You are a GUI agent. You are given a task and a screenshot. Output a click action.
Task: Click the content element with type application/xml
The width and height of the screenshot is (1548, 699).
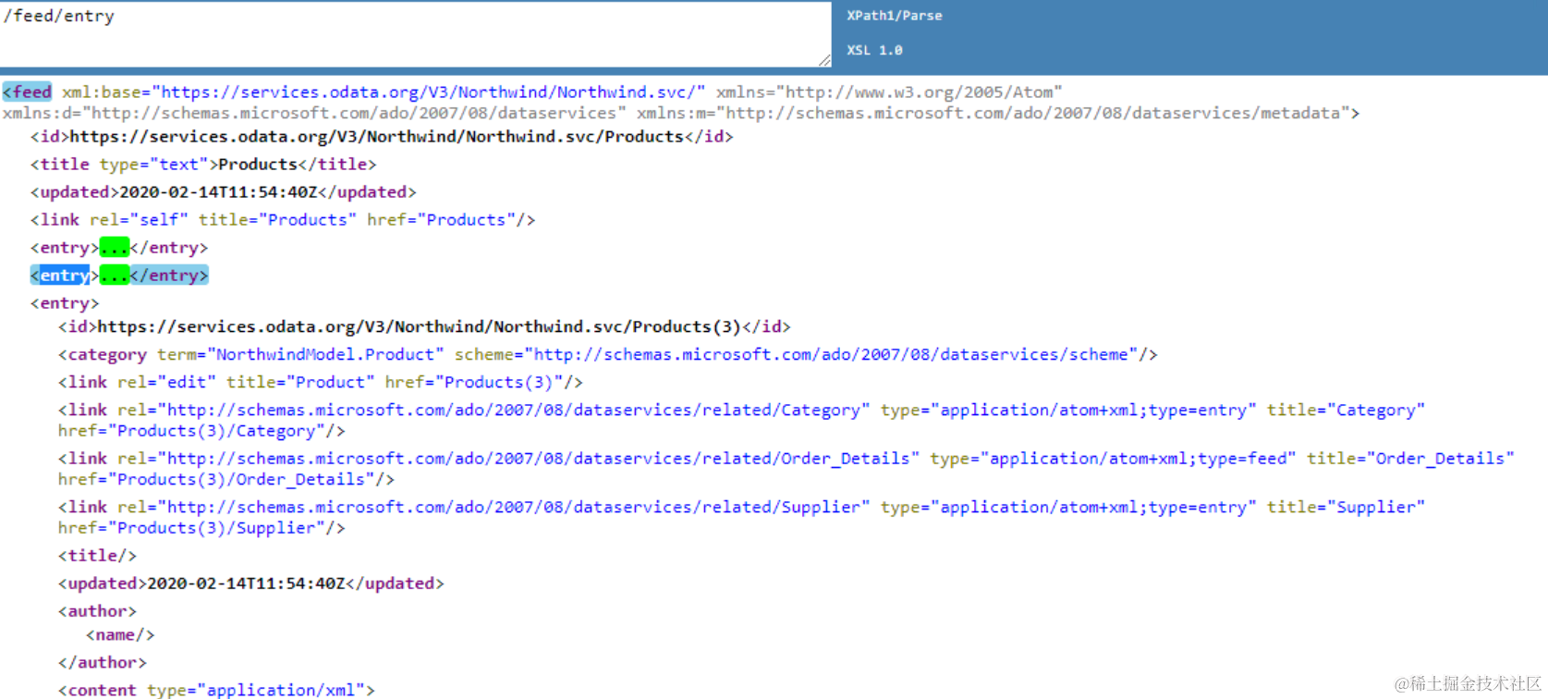[217, 690]
